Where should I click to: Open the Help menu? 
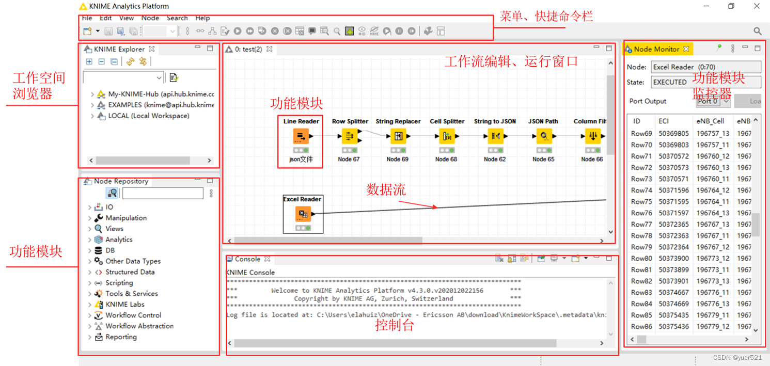coord(202,18)
